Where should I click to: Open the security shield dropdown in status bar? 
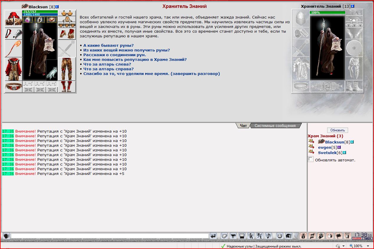pos(343,246)
